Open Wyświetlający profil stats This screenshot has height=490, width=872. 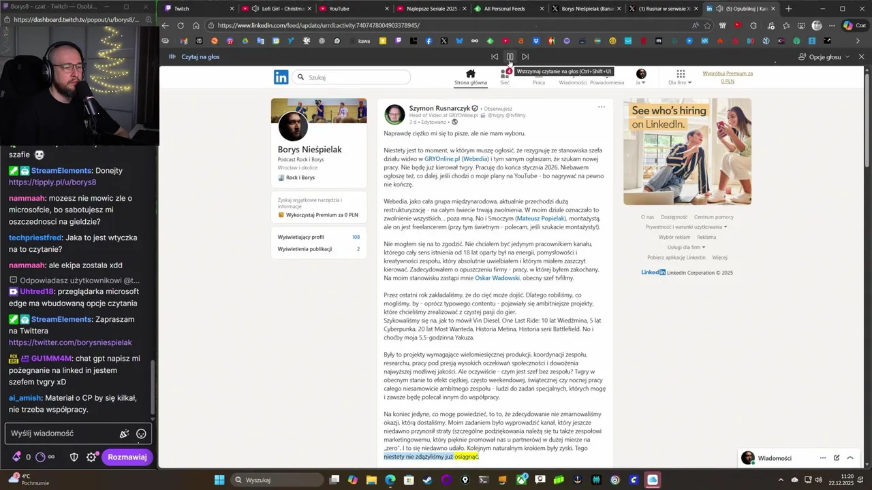[318, 237]
